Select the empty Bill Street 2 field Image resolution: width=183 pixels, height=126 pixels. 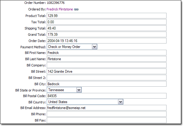[x=106, y=77]
